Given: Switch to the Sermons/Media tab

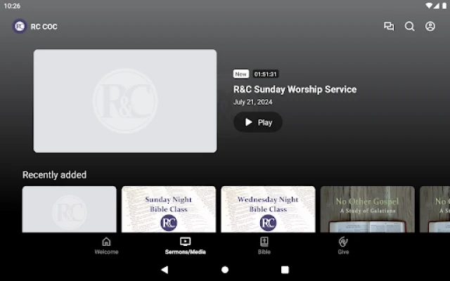Looking at the screenshot, I should [x=186, y=246].
